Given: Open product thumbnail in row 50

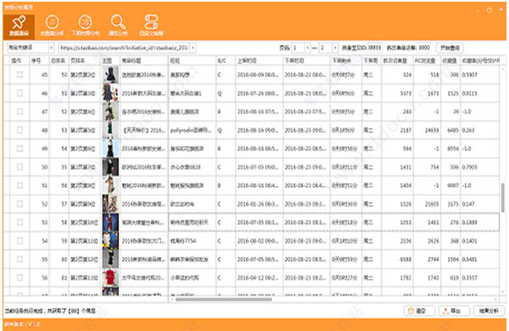Looking at the screenshot, I should pos(110,167).
